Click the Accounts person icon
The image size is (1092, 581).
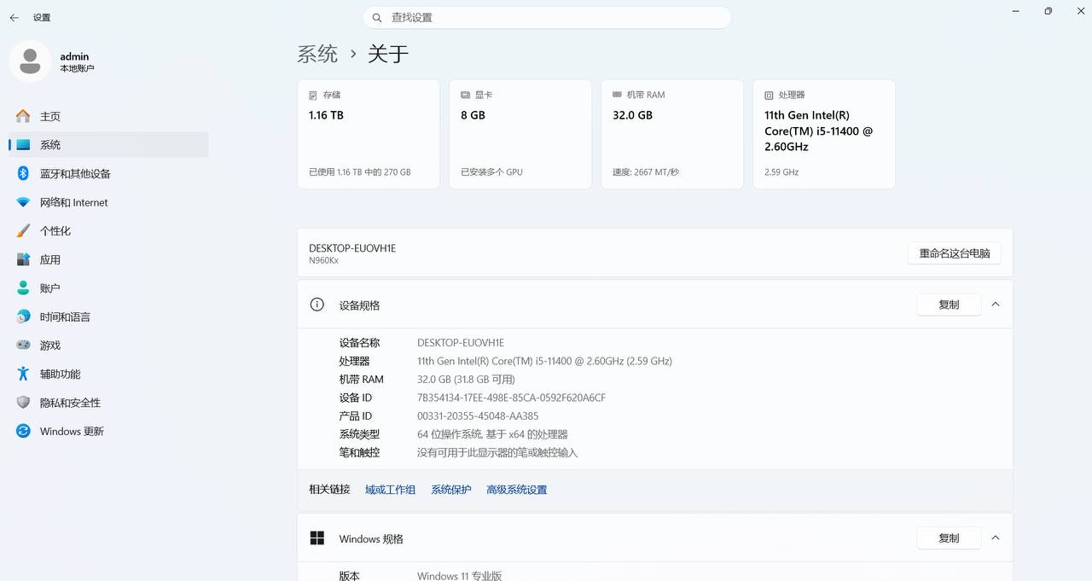[x=23, y=288]
